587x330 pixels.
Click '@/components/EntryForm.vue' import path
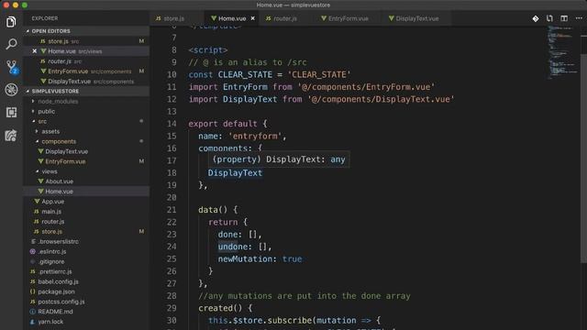(366, 87)
